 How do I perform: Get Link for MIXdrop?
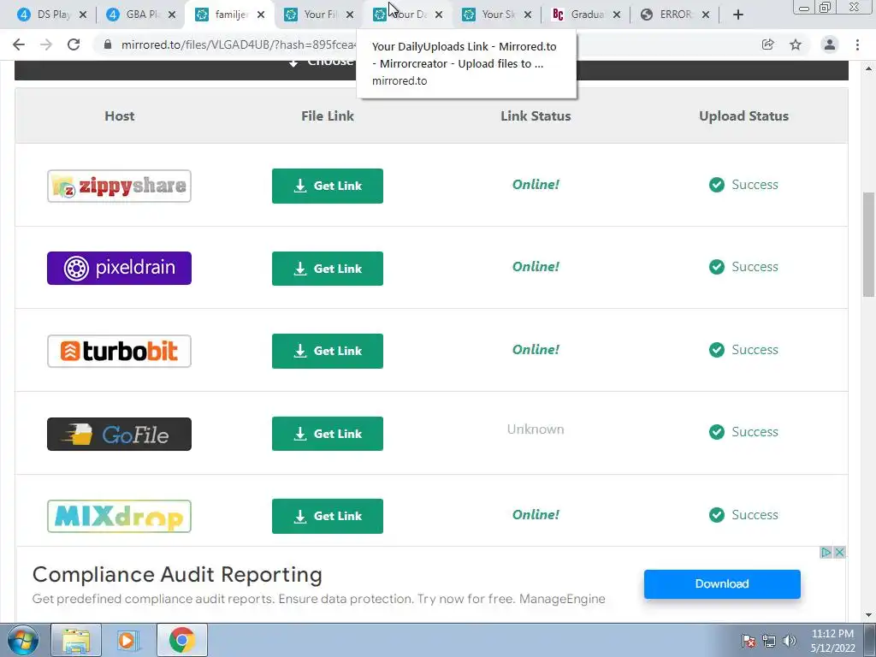pyautogui.click(x=328, y=516)
